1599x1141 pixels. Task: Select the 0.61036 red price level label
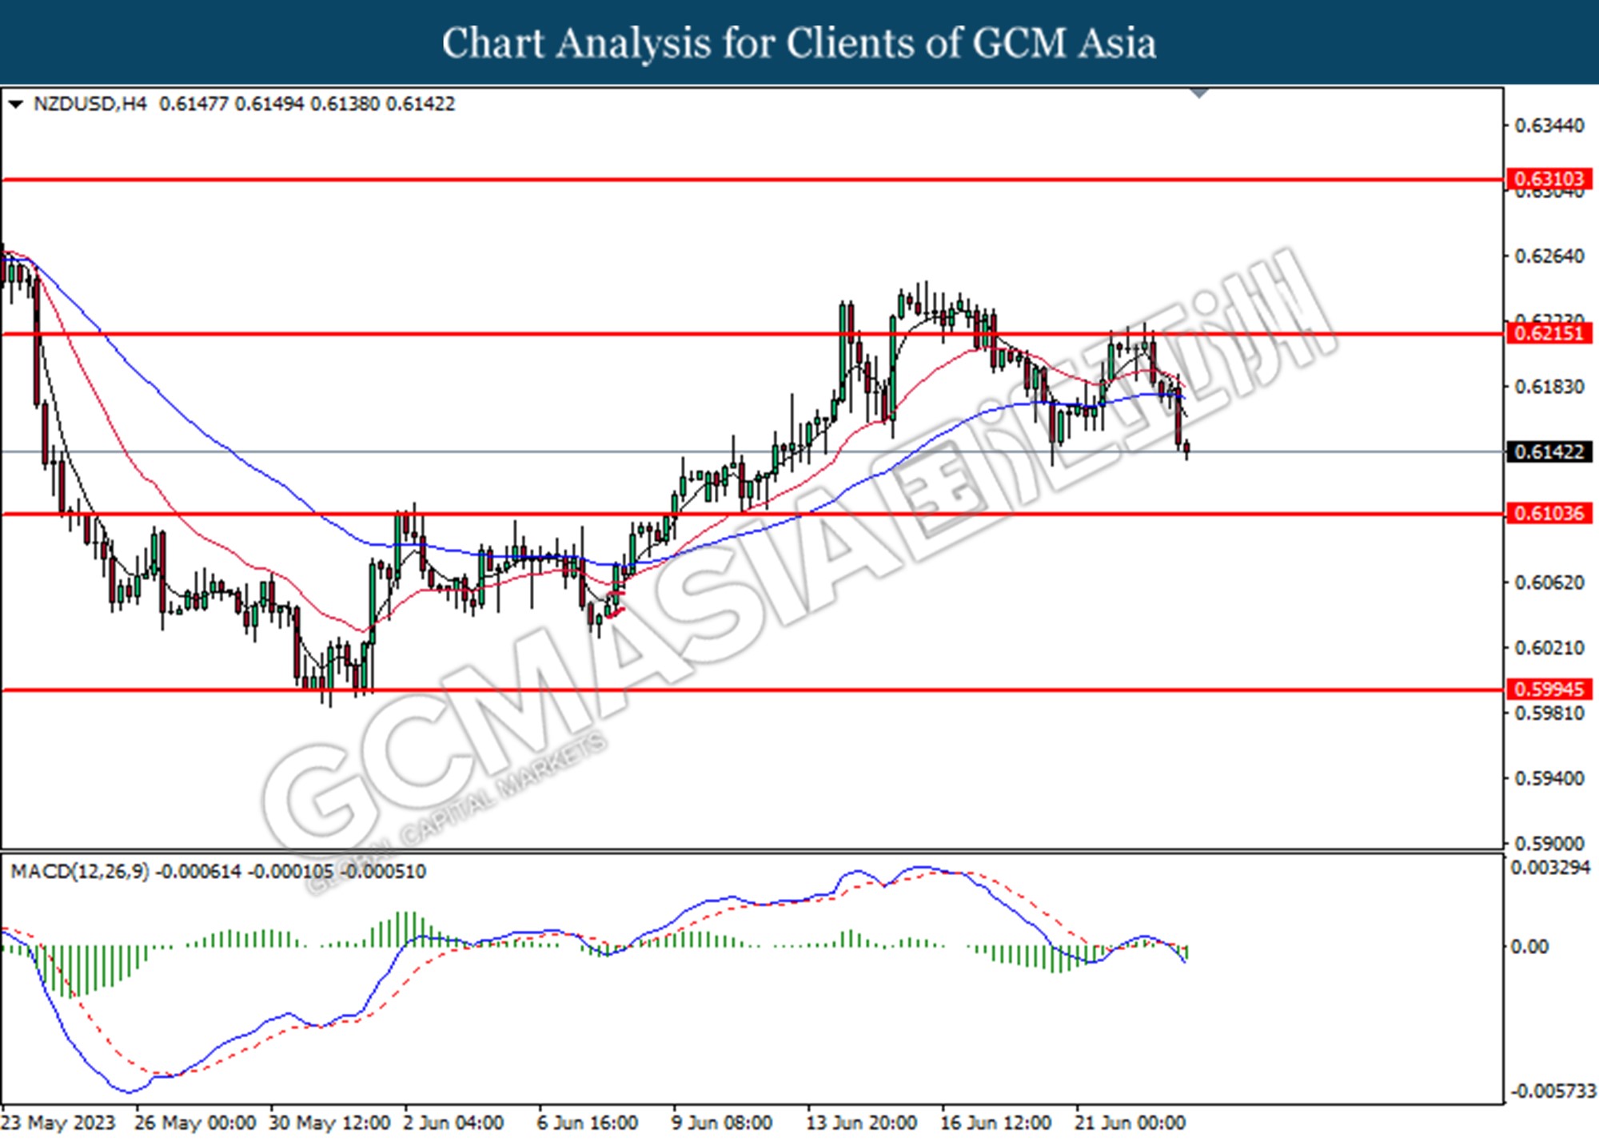(x=1549, y=513)
